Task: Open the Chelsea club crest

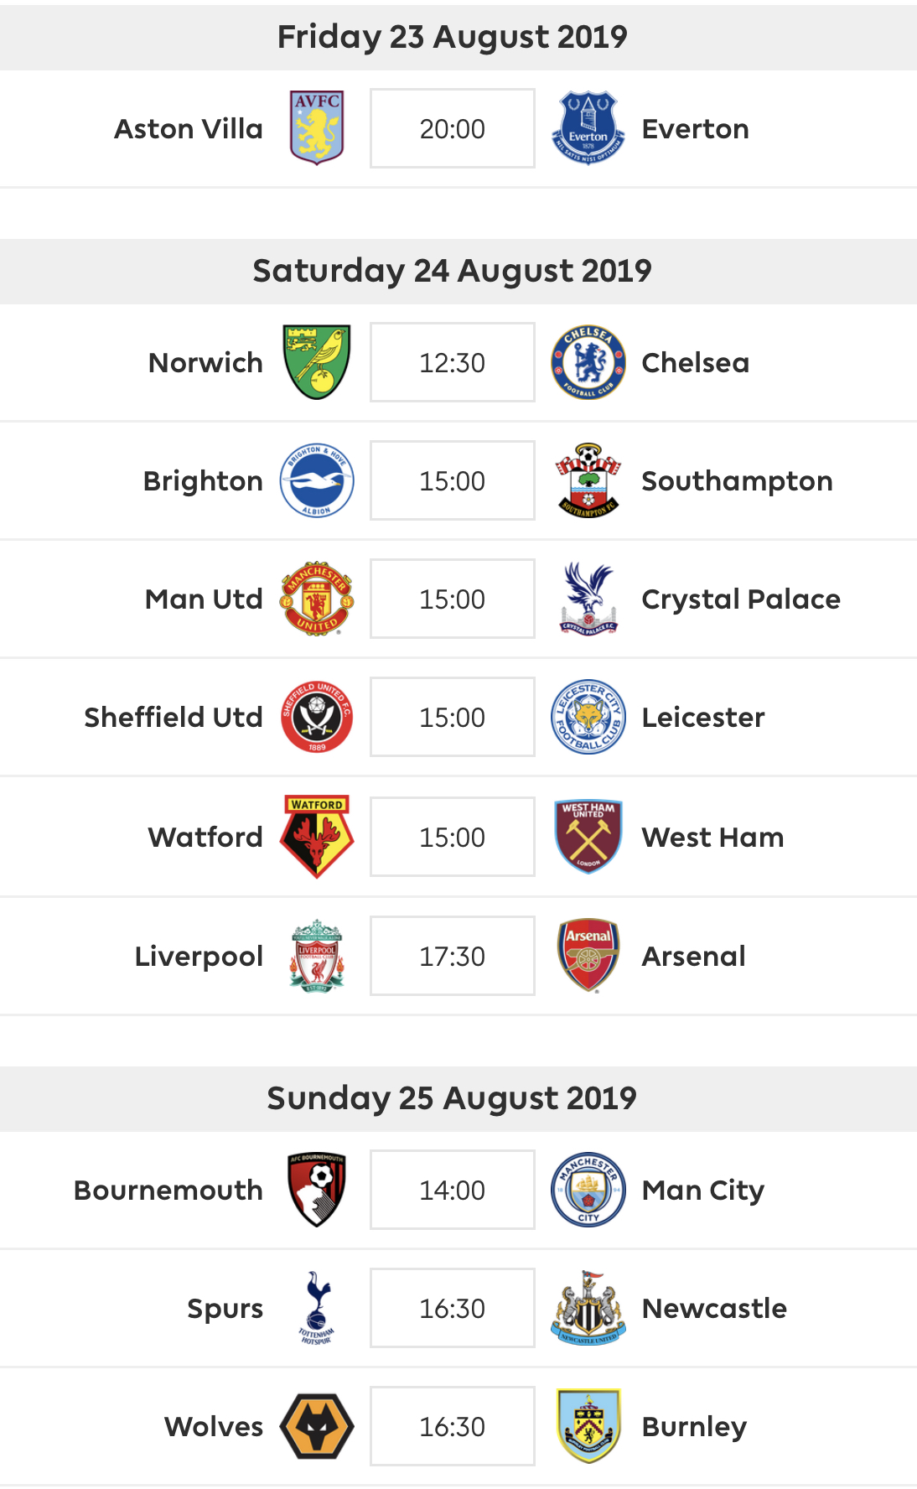Action: (588, 362)
